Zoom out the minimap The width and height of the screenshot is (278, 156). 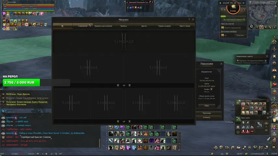[x=275, y=16]
